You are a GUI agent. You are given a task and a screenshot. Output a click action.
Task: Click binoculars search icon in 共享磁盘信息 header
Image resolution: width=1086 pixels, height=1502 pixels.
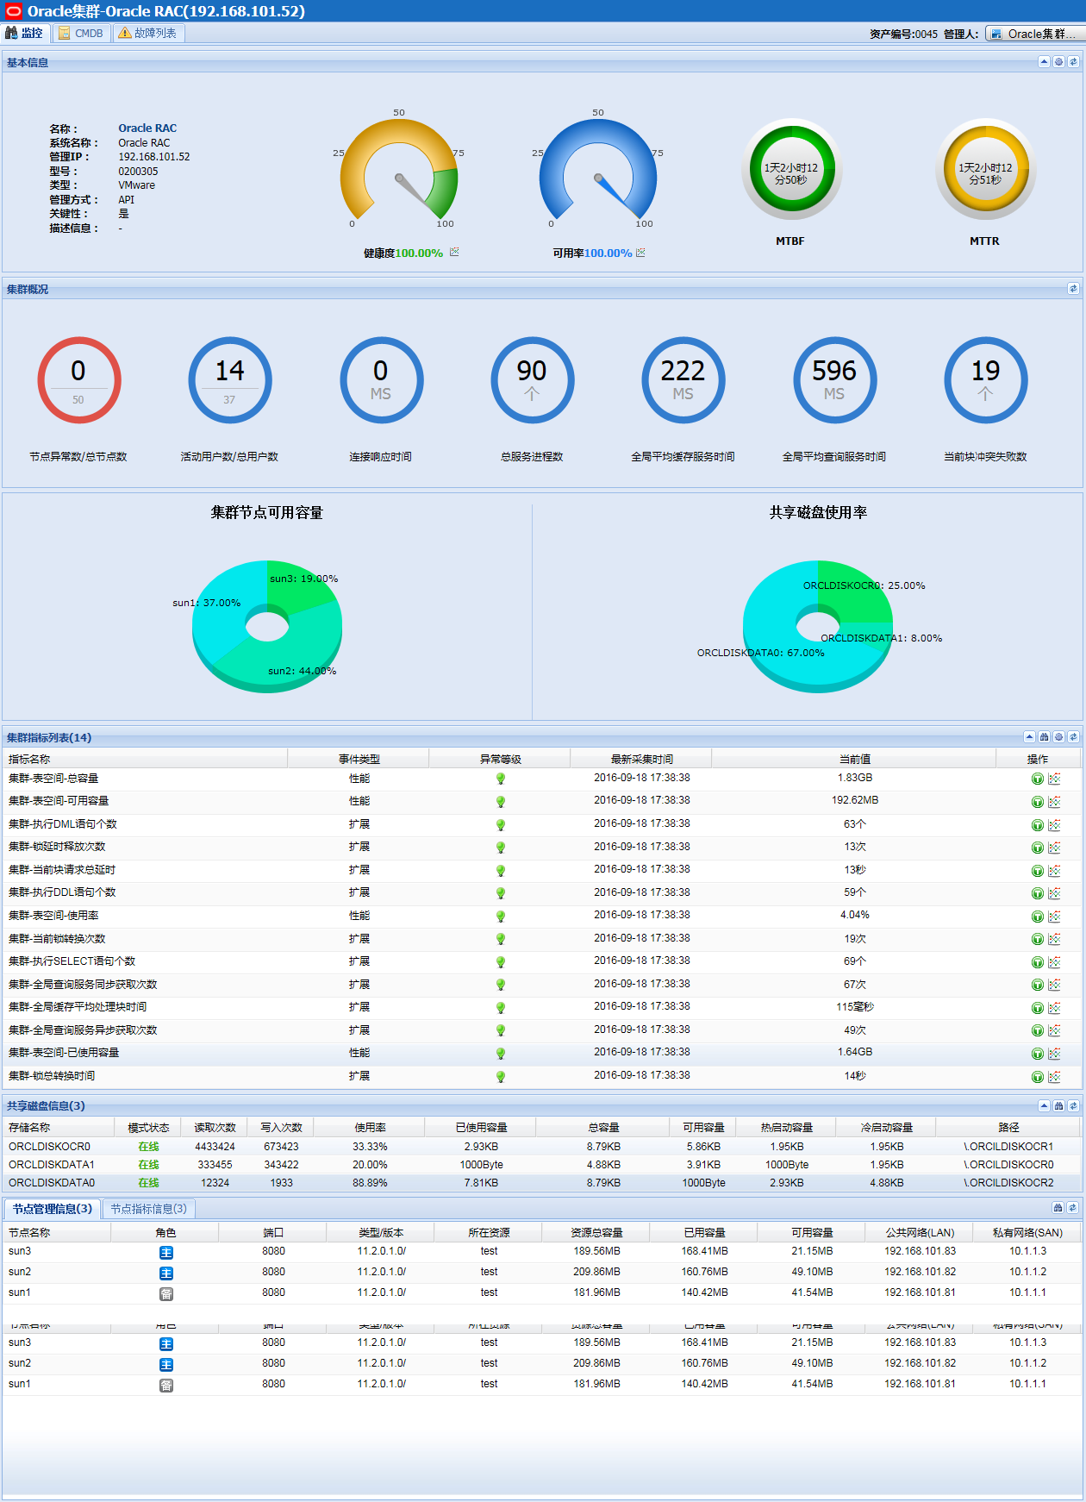click(x=1058, y=1105)
